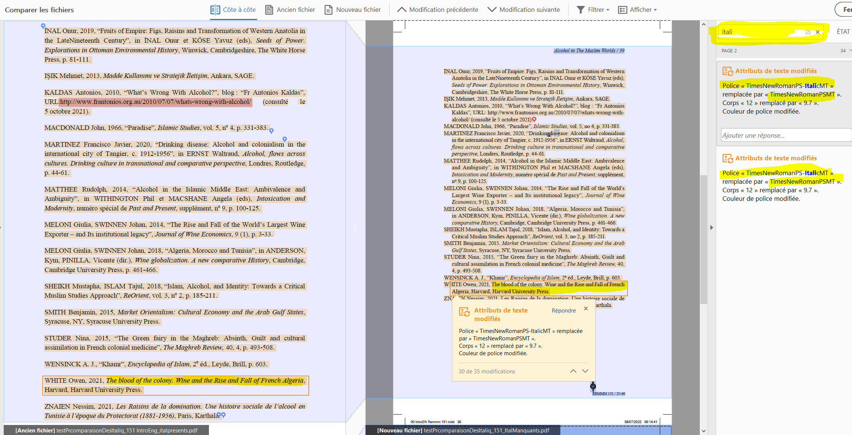
Task: Collapse the right comments panel chevron
Action: point(712,228)
